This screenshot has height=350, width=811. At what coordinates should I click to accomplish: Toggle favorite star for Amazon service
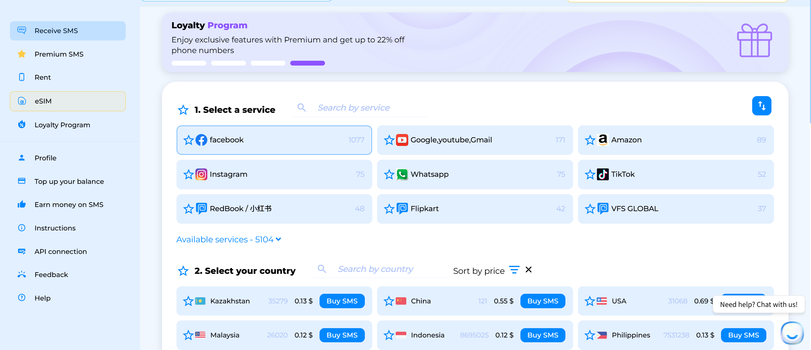click(590, 140)
